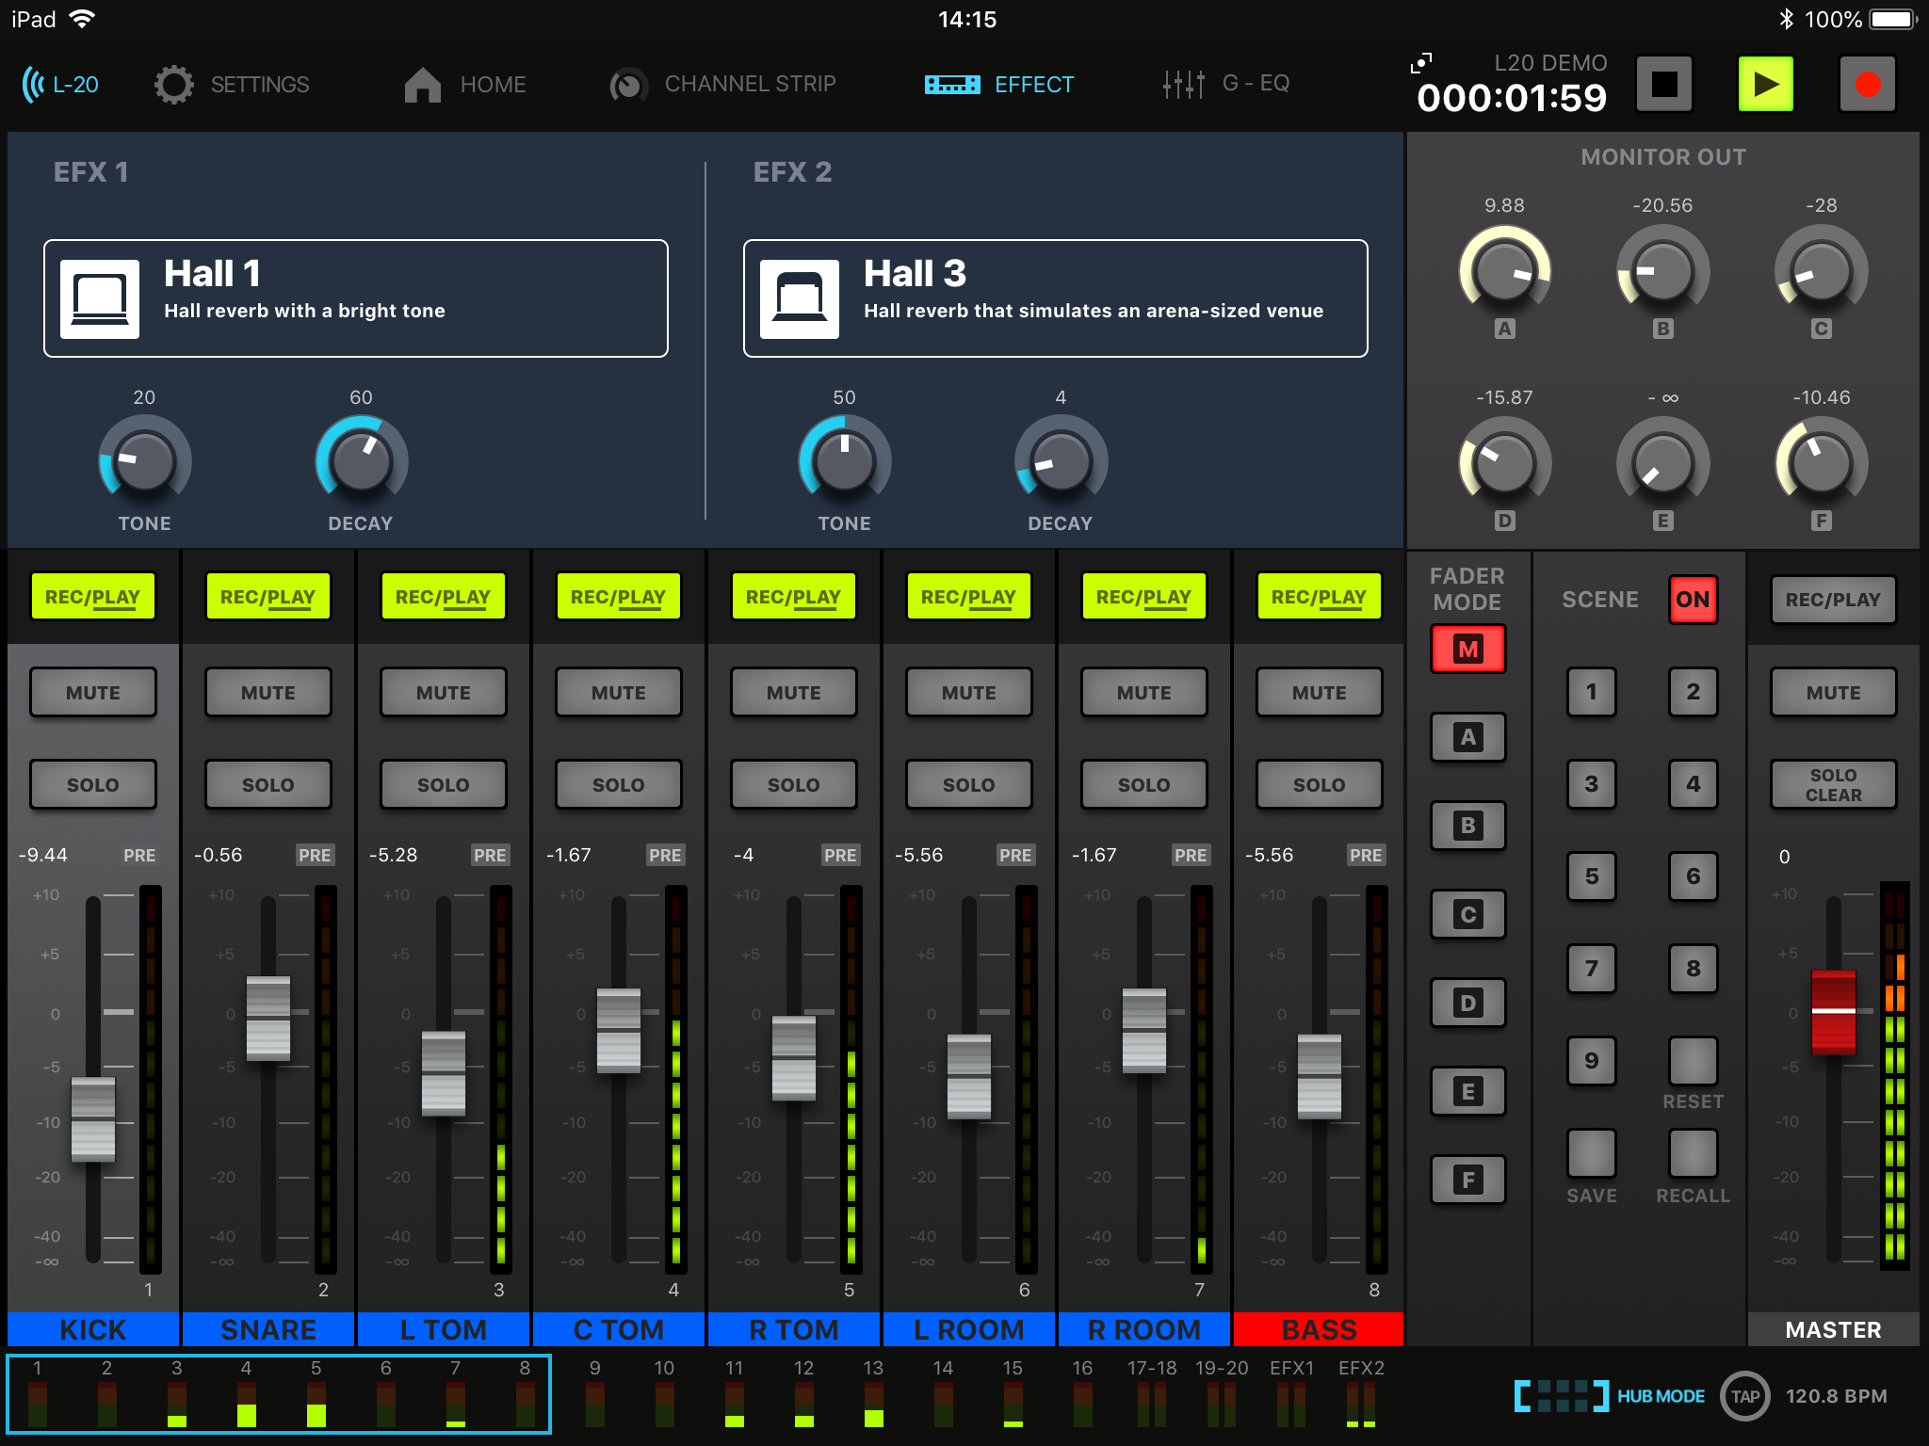Tap the L-20 connection icon
Image resolution: width=1929 pixels, height=1446 pixels.
click(34, 85)
